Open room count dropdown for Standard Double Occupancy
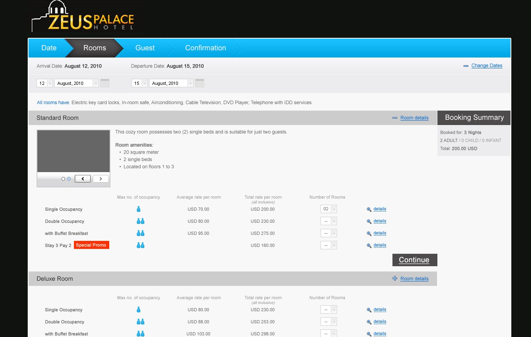The height and width of the screenshot is (337, 531). (x=329, y=221)
